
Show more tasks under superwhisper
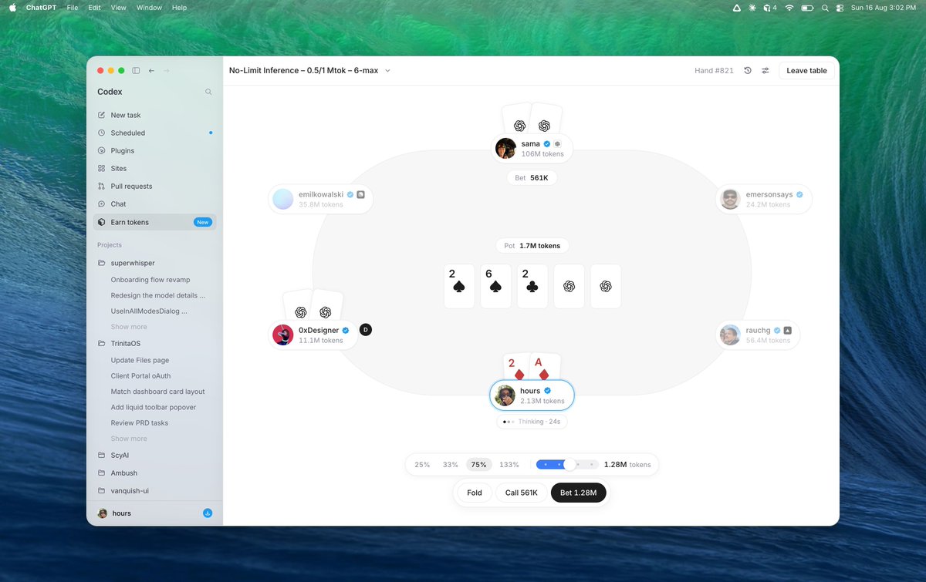[x=129, y=327]
